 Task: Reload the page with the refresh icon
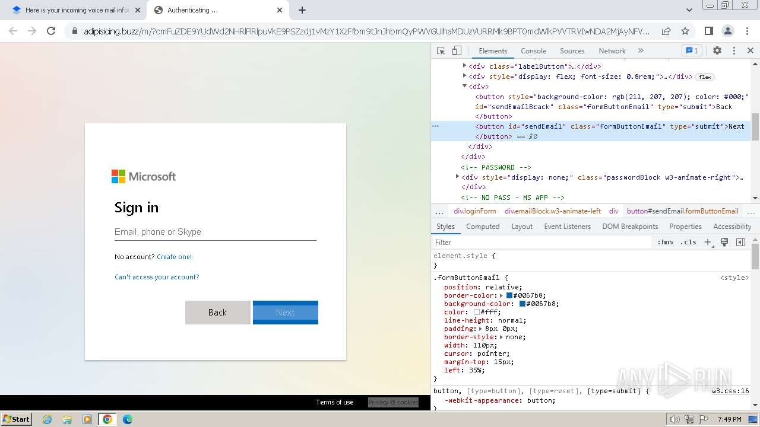point(51,31)
